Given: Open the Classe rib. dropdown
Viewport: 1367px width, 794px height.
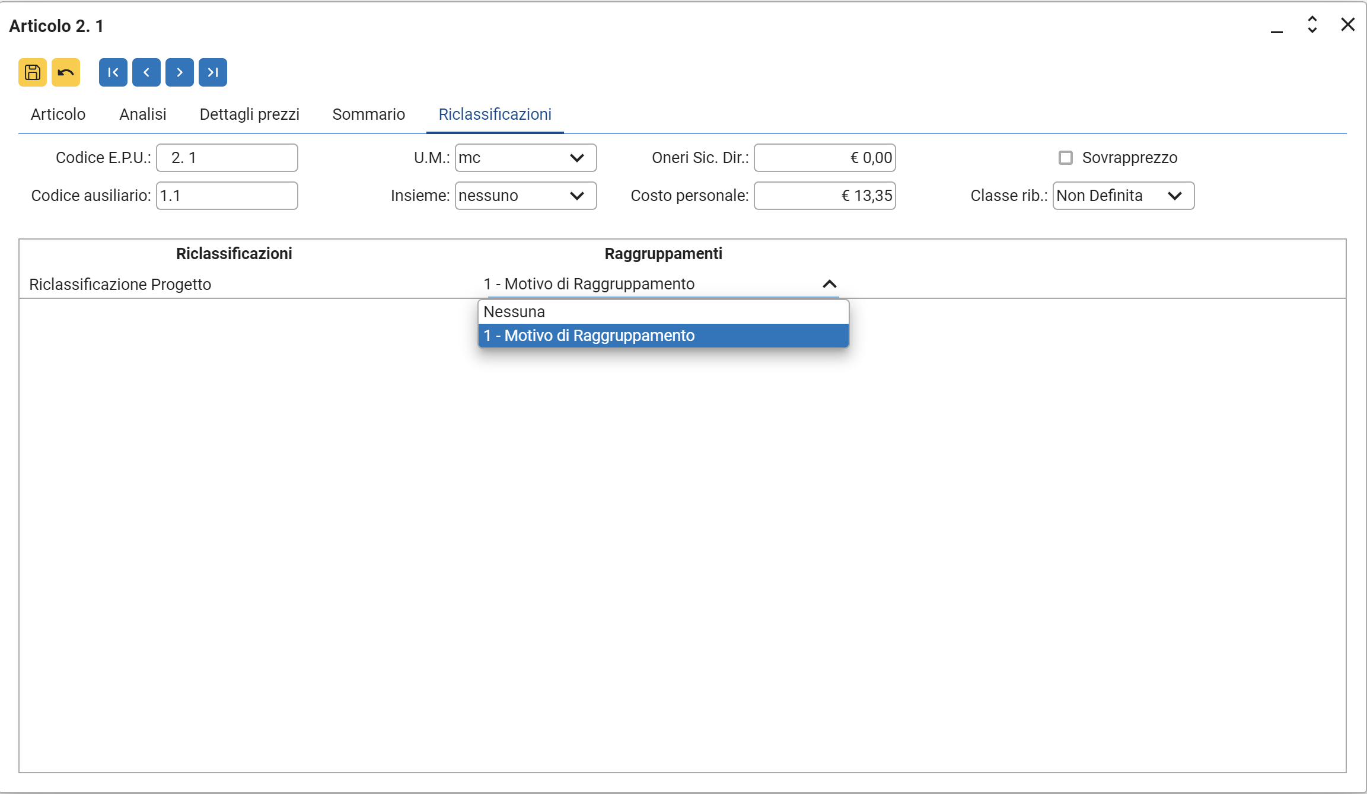Looking at the screenshot, I should point(1123,196).
